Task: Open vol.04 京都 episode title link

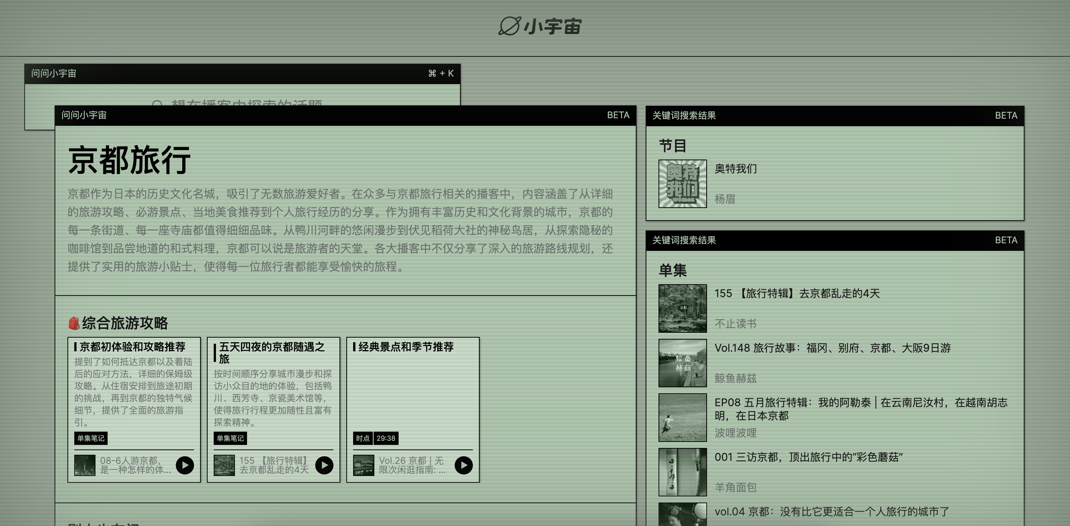Action: (x=831, y=512)
